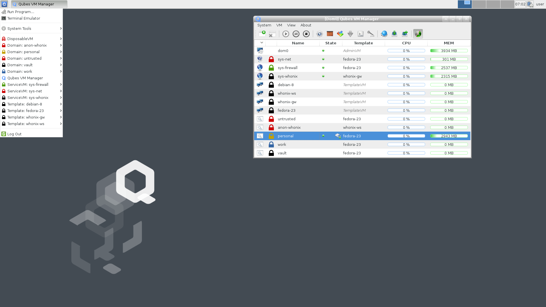
Task: Pause the selected VM
Action: point(296,34)
